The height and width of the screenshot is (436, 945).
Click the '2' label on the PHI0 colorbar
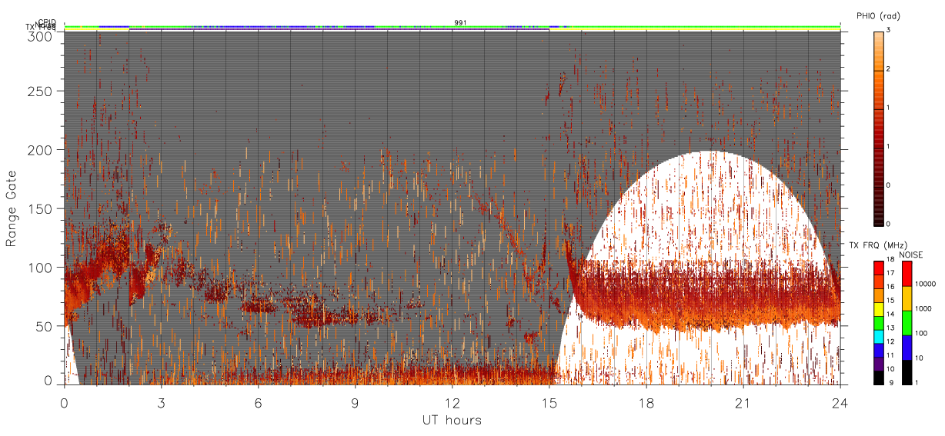[889, 69]
